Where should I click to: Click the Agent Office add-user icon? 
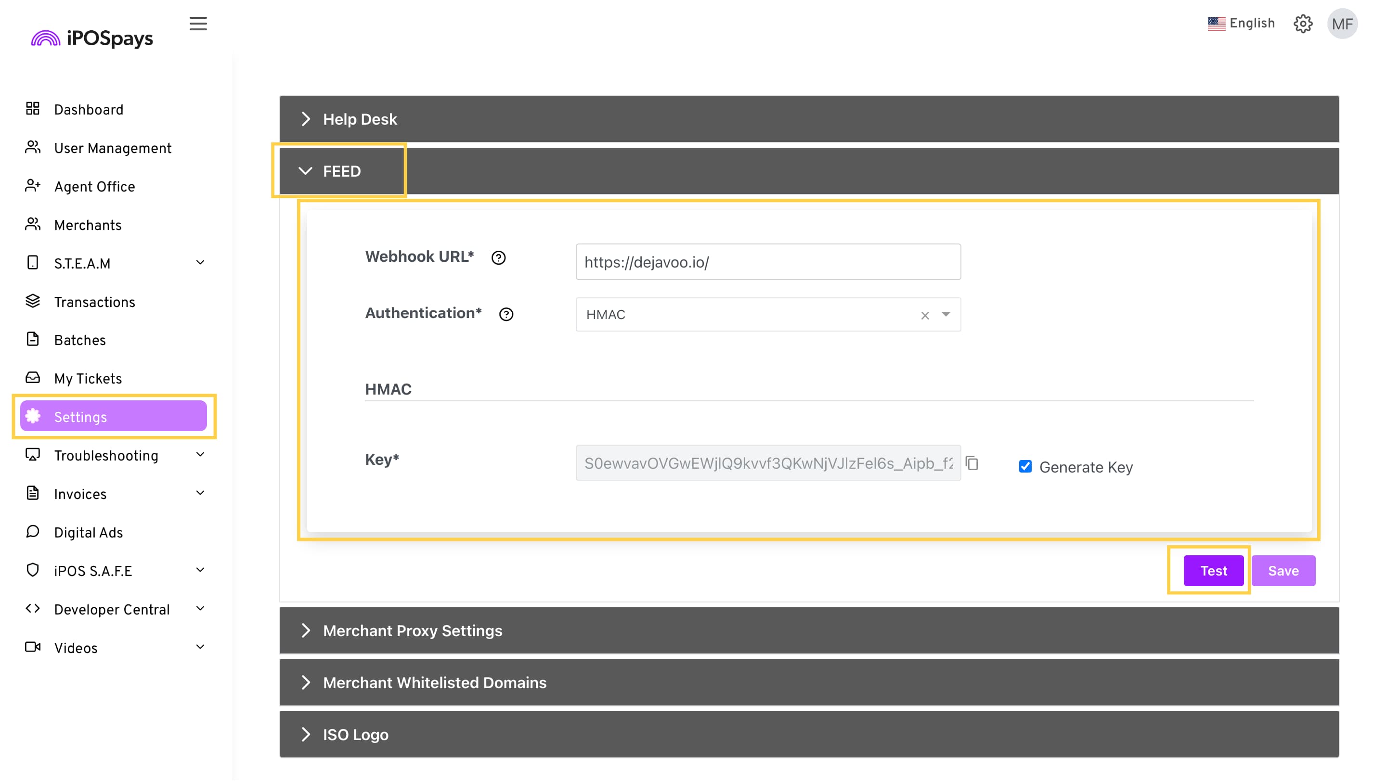[33, 186]
